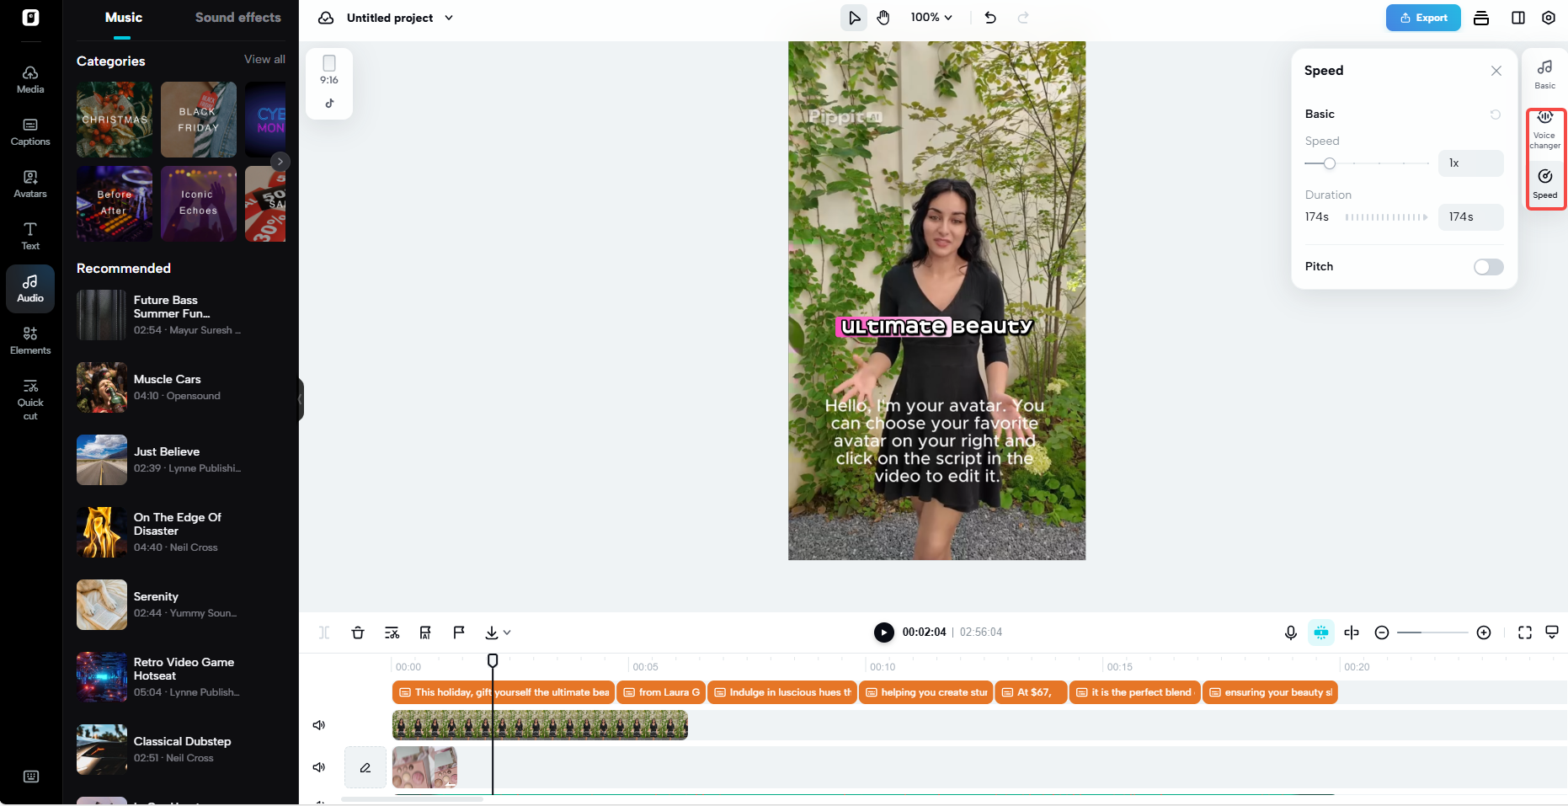Select the Quick cut tool
Screen dimensions: 1568x806
[30, 398]
